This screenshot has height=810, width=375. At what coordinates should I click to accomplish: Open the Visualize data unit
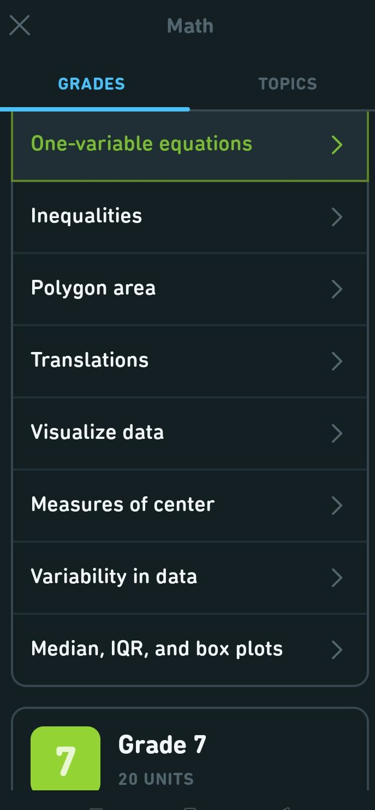click(97, 432)
